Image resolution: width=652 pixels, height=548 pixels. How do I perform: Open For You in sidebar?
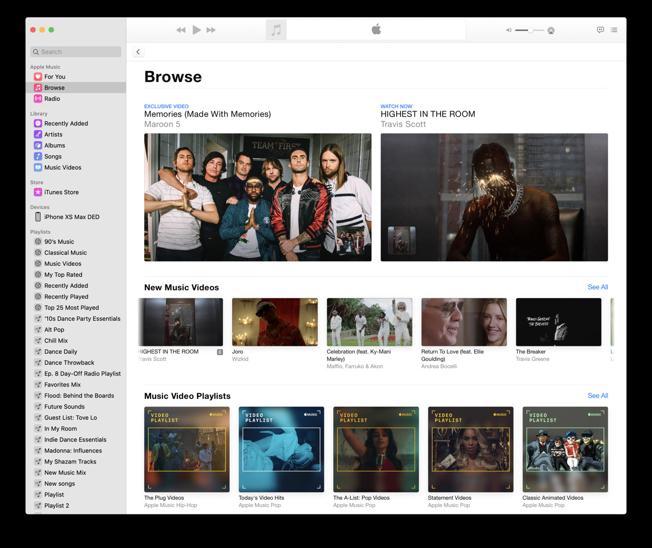click(76, 77)
